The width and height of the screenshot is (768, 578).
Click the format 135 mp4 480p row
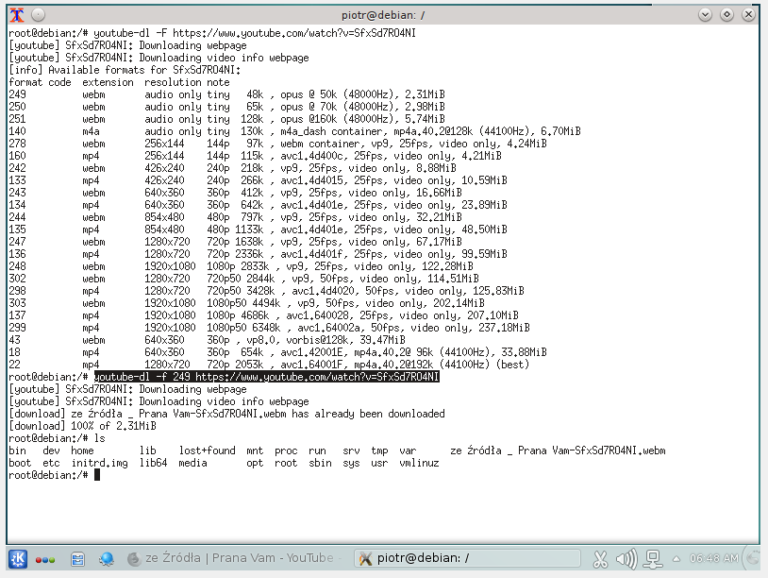tap(259, 229)
